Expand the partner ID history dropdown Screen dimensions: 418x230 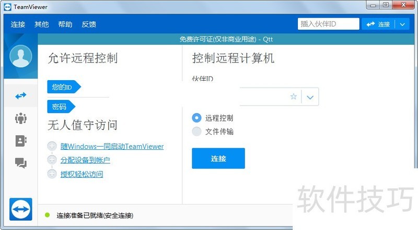pos(310,97)
